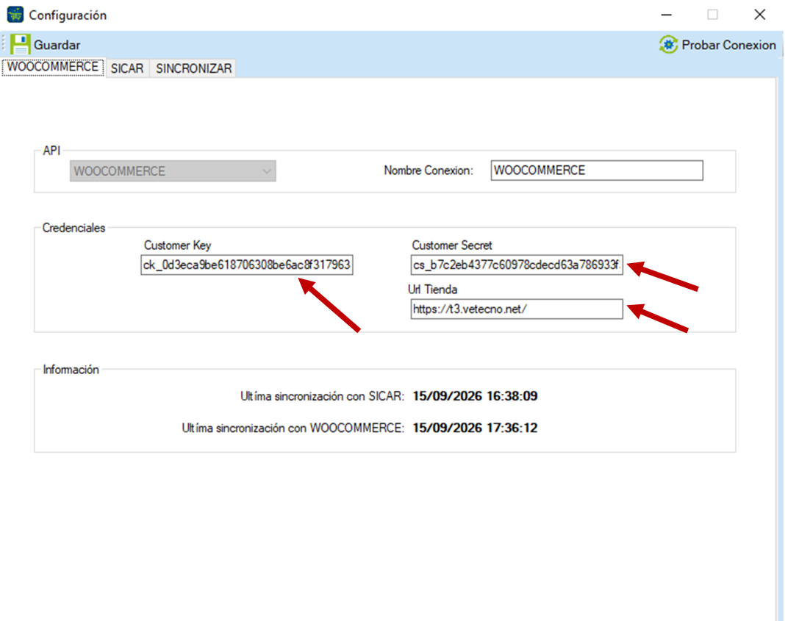The image size is (785, 621).
Task: Switch to the WOOCOMMERCE tab
Action: point(53,67)
